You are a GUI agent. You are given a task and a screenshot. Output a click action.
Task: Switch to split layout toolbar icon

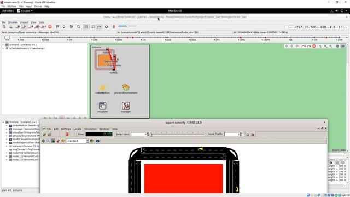click(x=92, y=27)
